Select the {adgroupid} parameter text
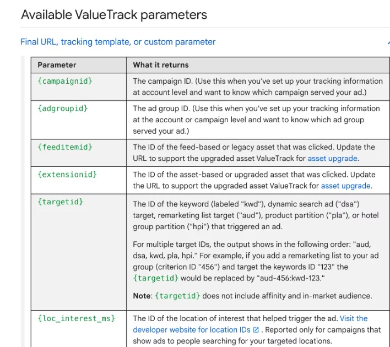Image resolution: width=390 pixels, height=347 pixels. tap(63, 109)
